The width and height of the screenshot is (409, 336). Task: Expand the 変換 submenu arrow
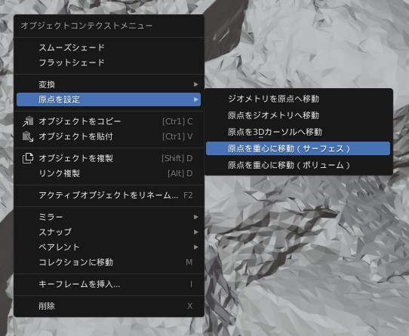coord(196,84)
